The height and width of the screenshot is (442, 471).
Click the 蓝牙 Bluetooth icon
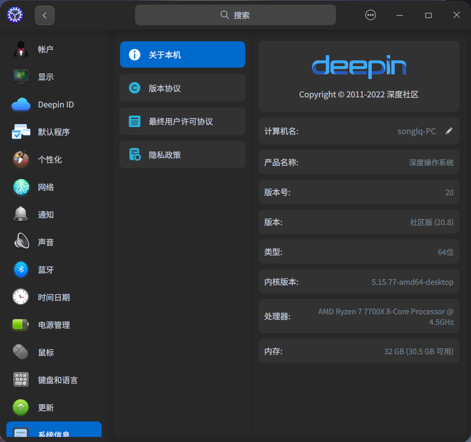click(21, 270)
